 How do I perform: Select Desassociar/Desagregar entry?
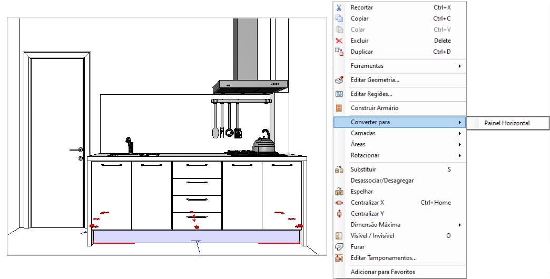pyautogui.click(x=399, y=181)
